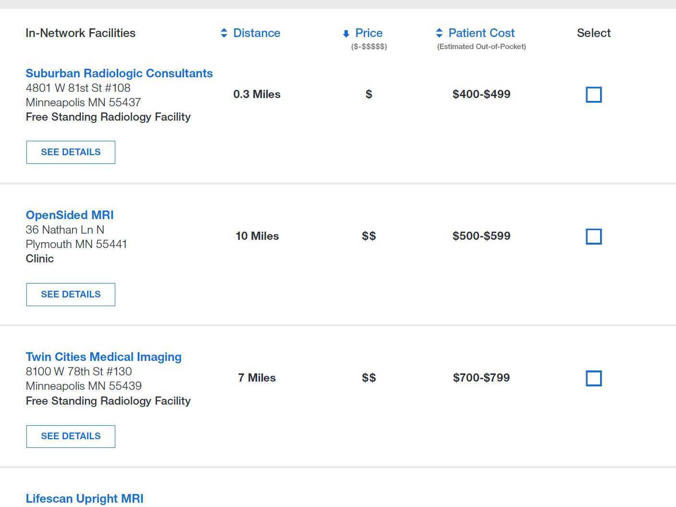
Task: Click the $700-$799 patient cost
Action: pos(481,378)
